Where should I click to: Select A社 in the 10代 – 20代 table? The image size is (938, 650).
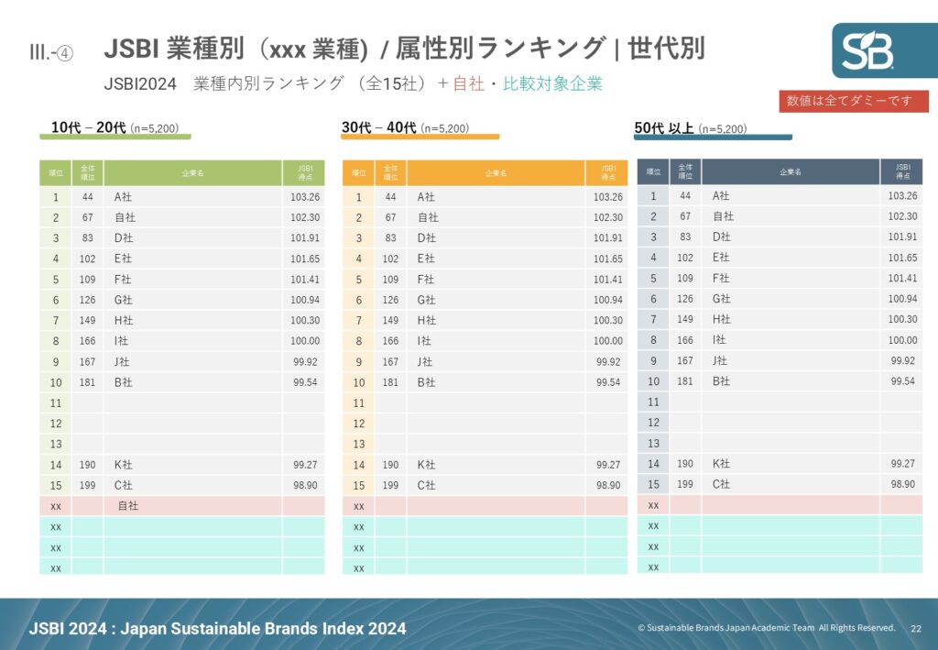coord(124,197)
